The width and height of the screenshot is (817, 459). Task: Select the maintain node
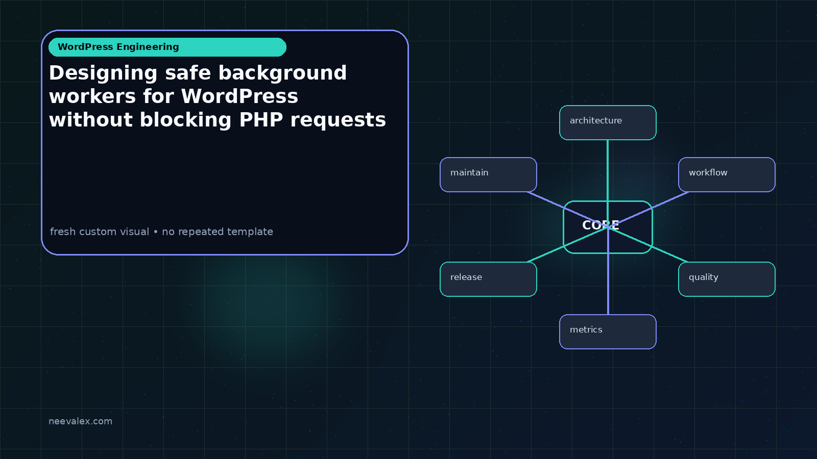tap(488, 174)
